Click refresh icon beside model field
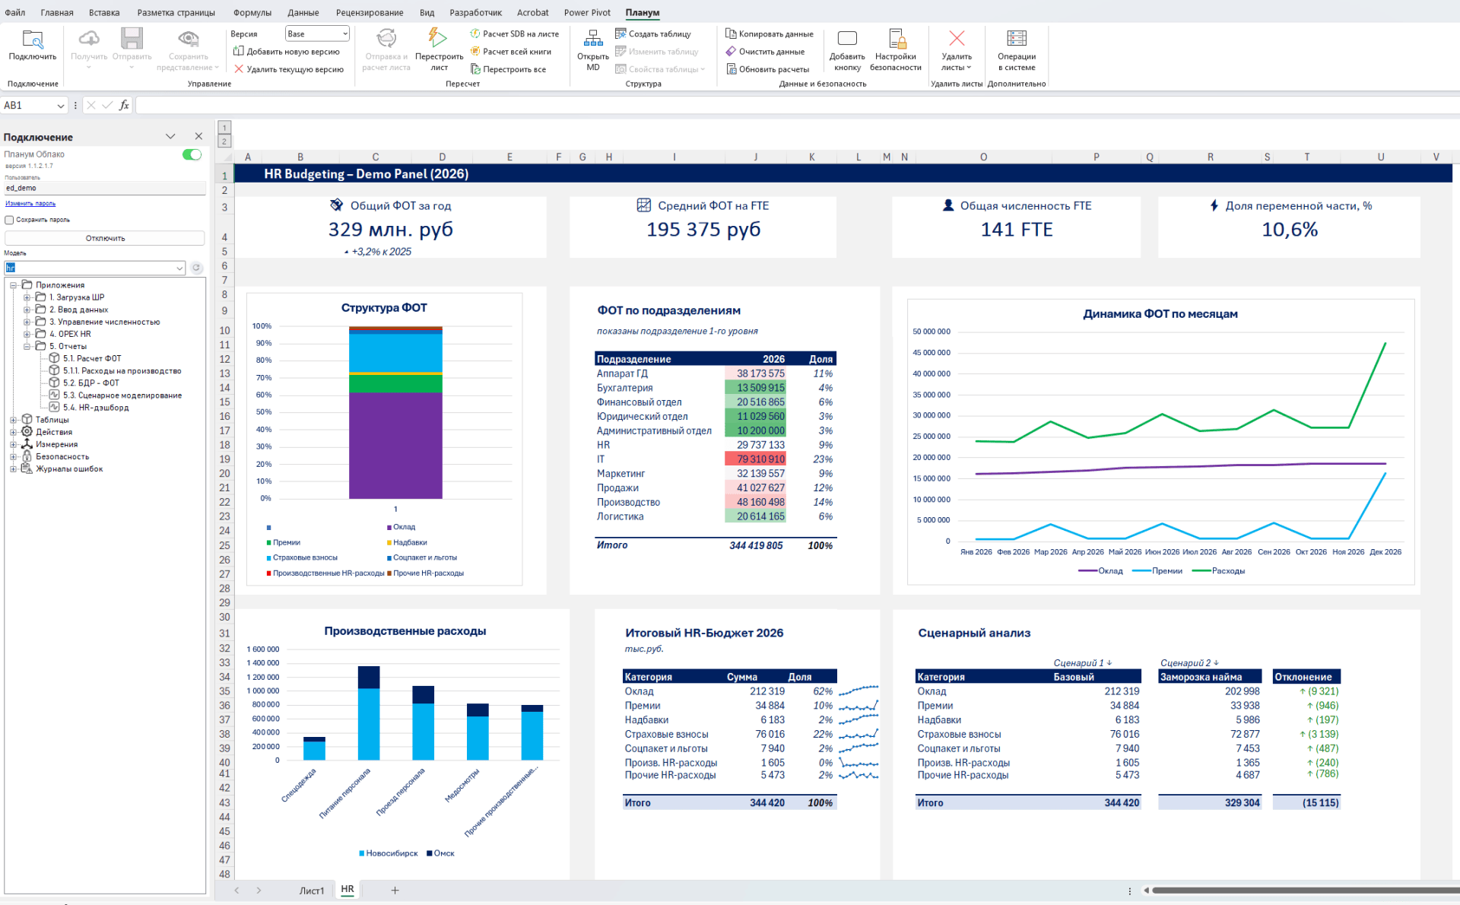 point(197,268)
